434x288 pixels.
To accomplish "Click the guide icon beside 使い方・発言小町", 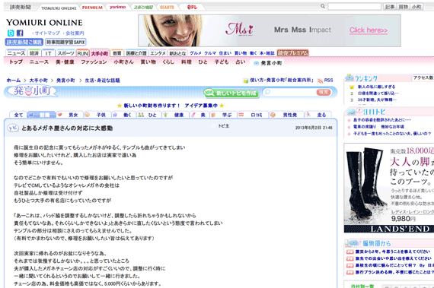I will 245,81.
